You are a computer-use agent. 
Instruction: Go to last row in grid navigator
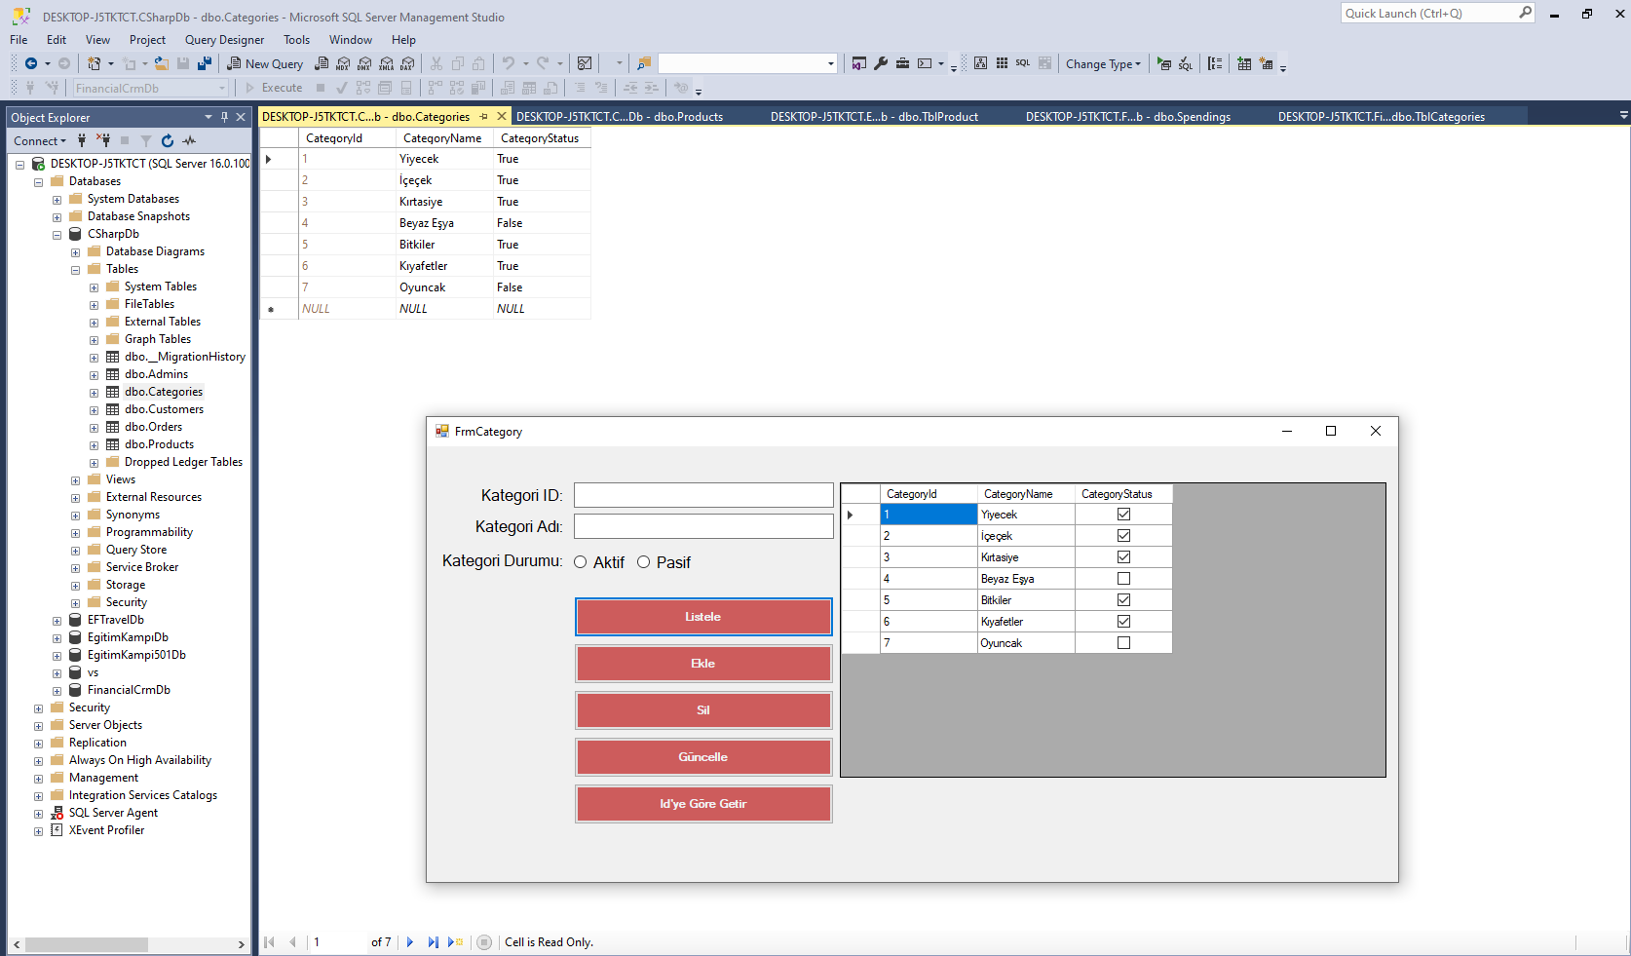433,942
